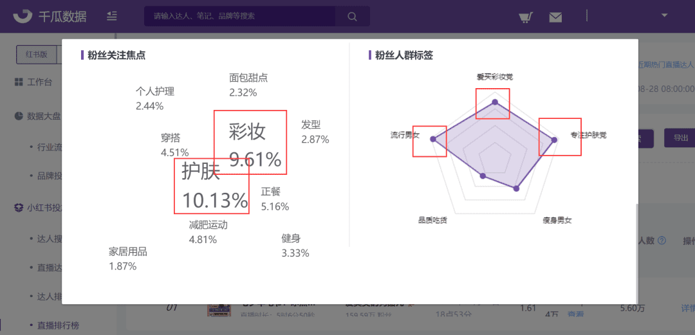Click the 粉丝关注焦点 heading
The image size is (695, 335).
(116, 55)
